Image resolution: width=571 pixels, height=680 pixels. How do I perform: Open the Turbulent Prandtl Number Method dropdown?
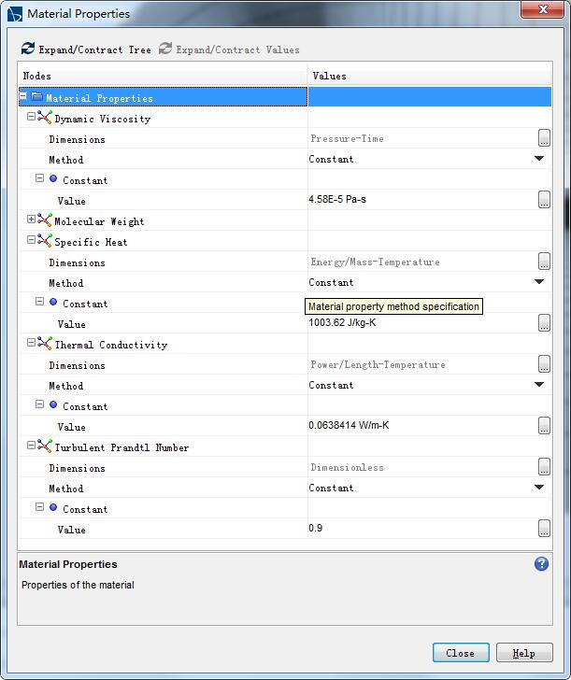pyautogui.click(x=539, y=488)
